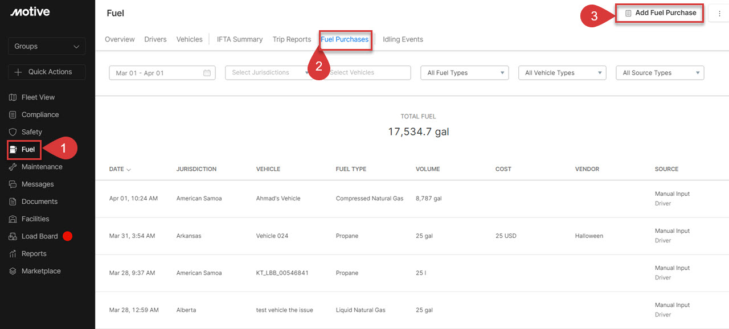Screen dimensions: 729x329
Task: Click the Reports chart icon
Action: (13, 254)
